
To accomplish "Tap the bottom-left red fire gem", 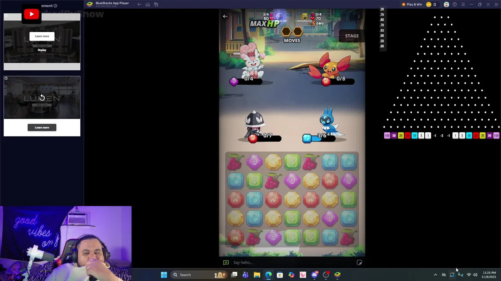I will click(x=235, y=237).
